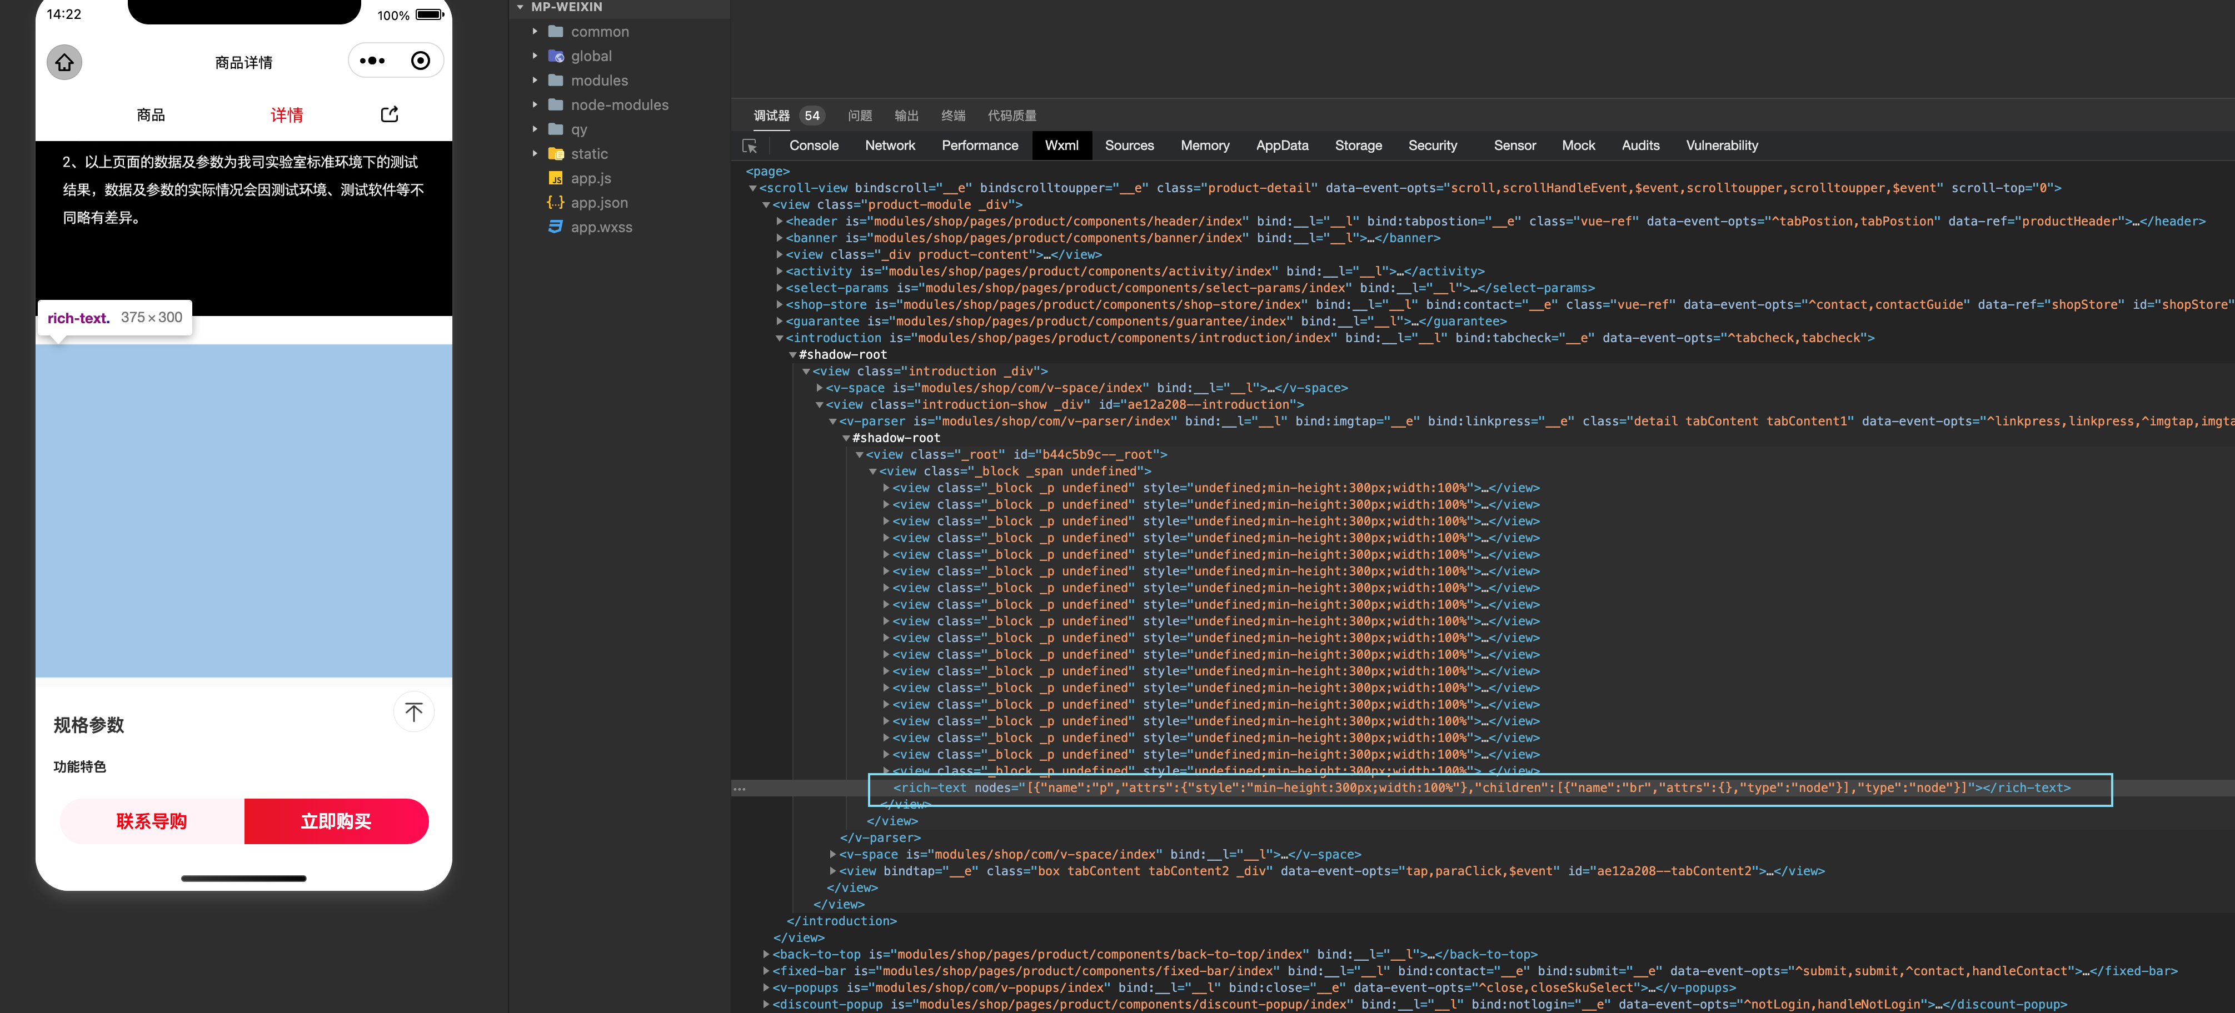Open app.json configuration file
The width and height of the screenshot is (2235, 1013).
[598, 203]
